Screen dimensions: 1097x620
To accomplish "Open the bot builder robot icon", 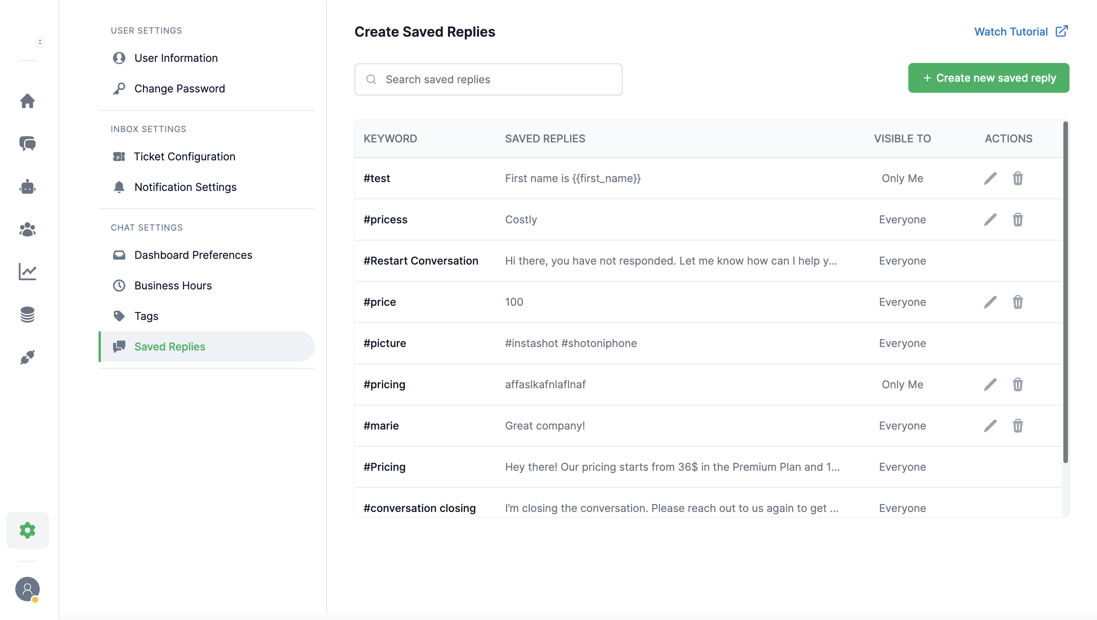I will tap(27, 187).
